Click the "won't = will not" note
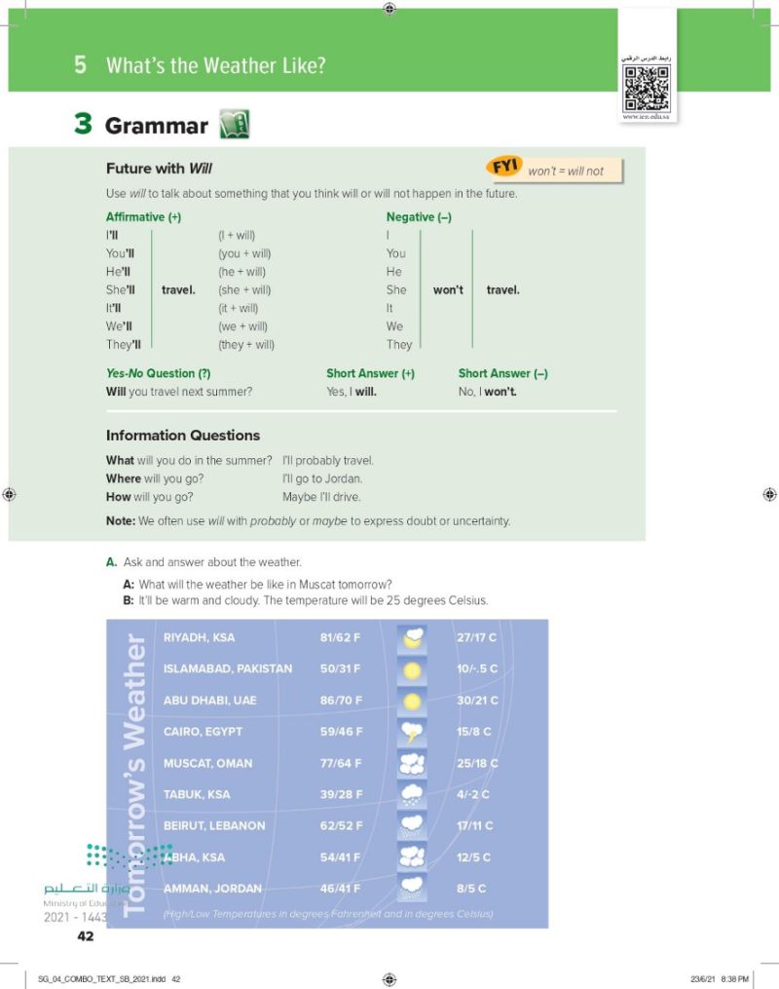Screen dimensions: 779x989 point(566,171)
